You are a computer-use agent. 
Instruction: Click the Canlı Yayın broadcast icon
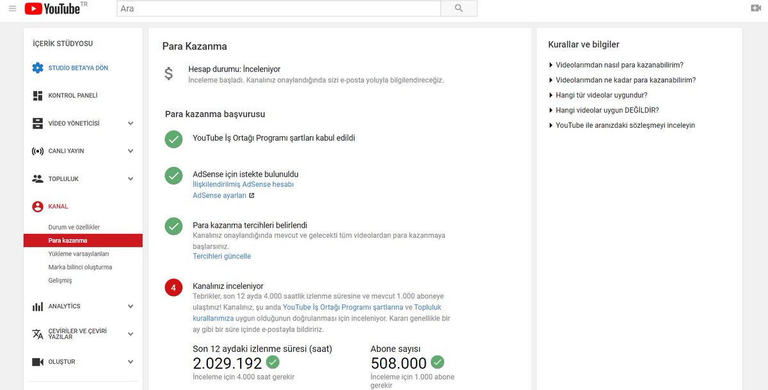(38, 151)
